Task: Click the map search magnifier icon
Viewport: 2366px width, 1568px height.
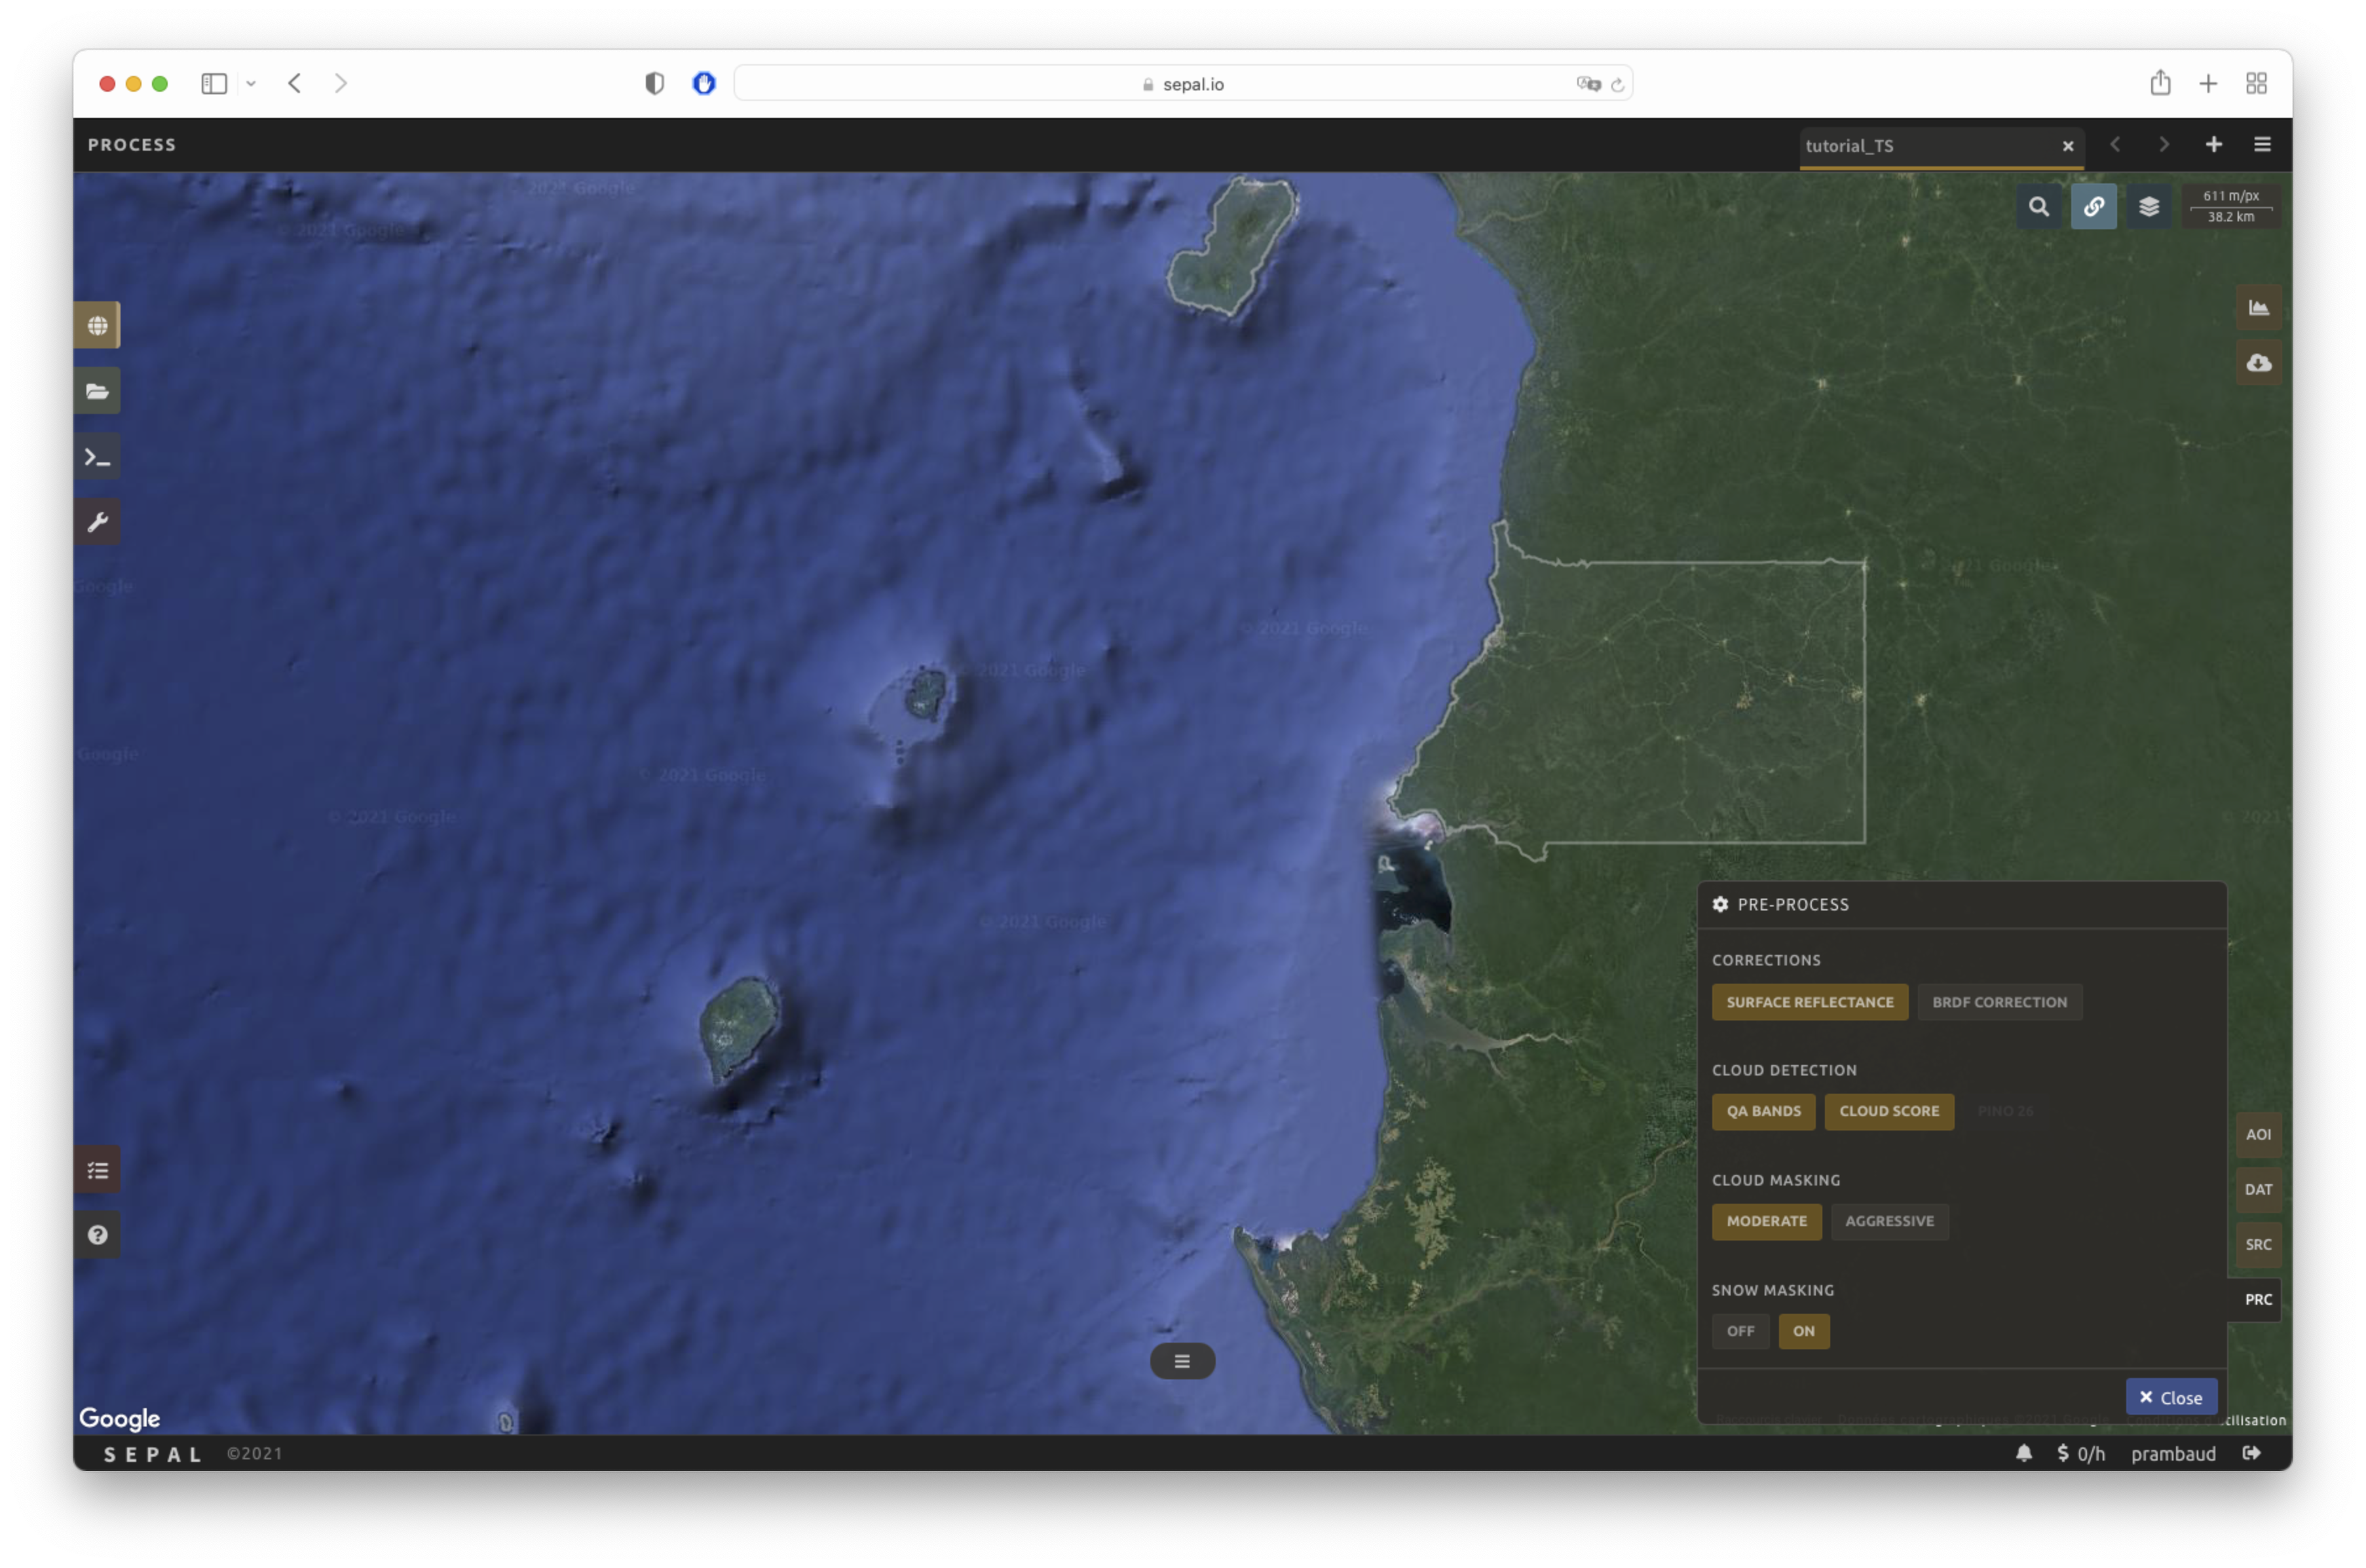Action: [2038, 207]
